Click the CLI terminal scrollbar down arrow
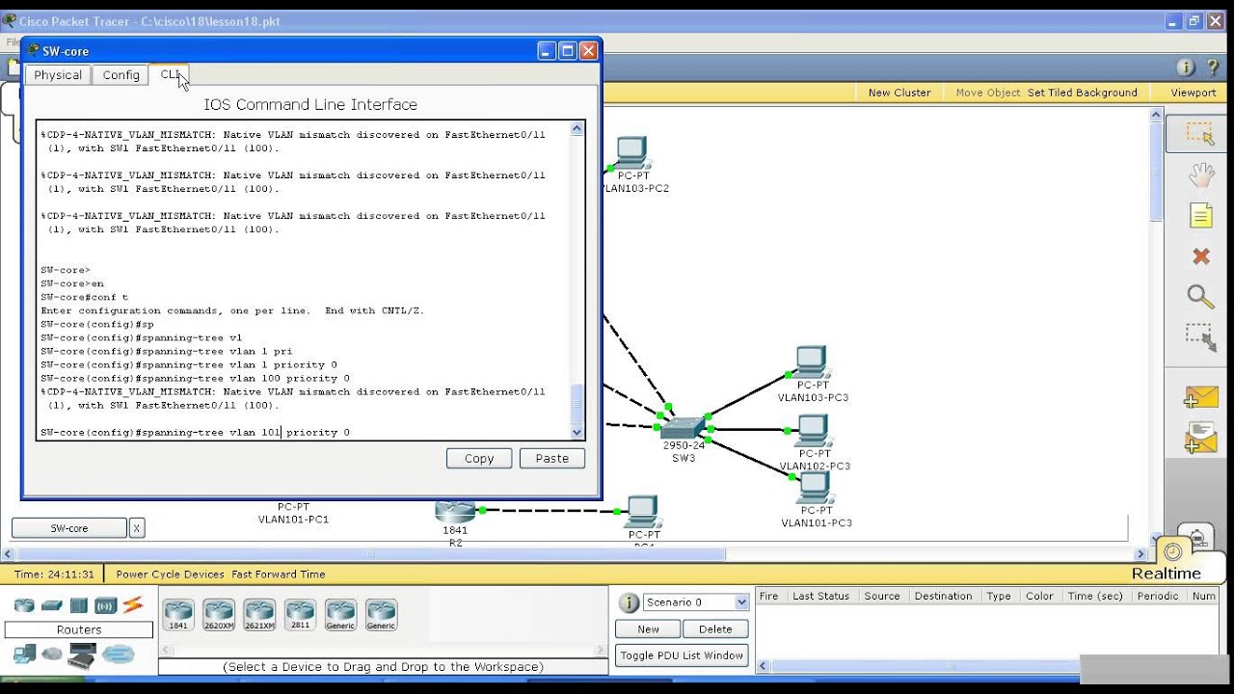This screenshot has height=694, width=1234. click(x=578, y=433)
